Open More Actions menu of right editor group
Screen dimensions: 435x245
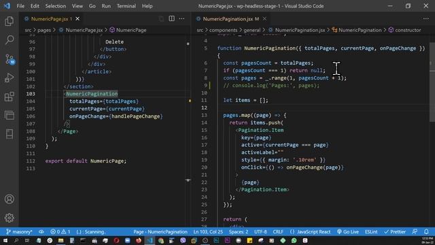click(x=426, y=18)
